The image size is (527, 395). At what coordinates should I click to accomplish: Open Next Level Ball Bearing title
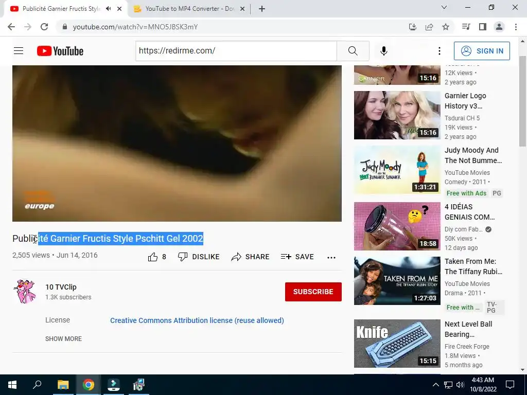pyautogui.click(x=468, y=329)
